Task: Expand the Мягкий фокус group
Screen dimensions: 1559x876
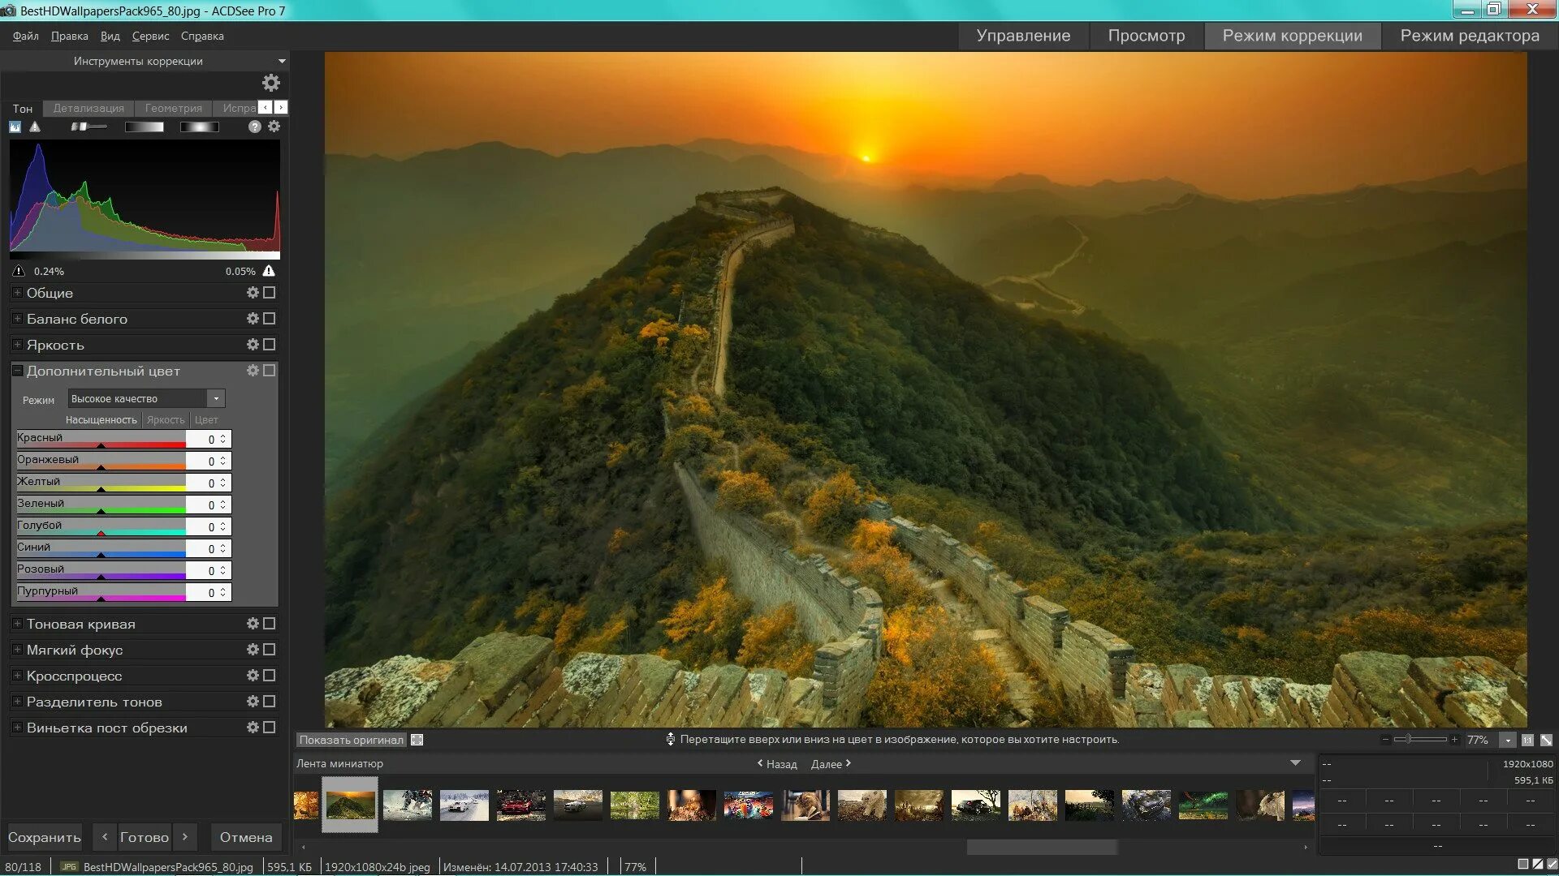Action: pos(17,650)
